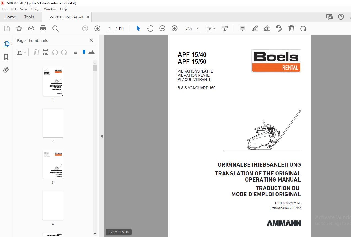Open the Page Thumbnails sidebar icon
This screenshot has height=237, width=351.
coord(6,44)
